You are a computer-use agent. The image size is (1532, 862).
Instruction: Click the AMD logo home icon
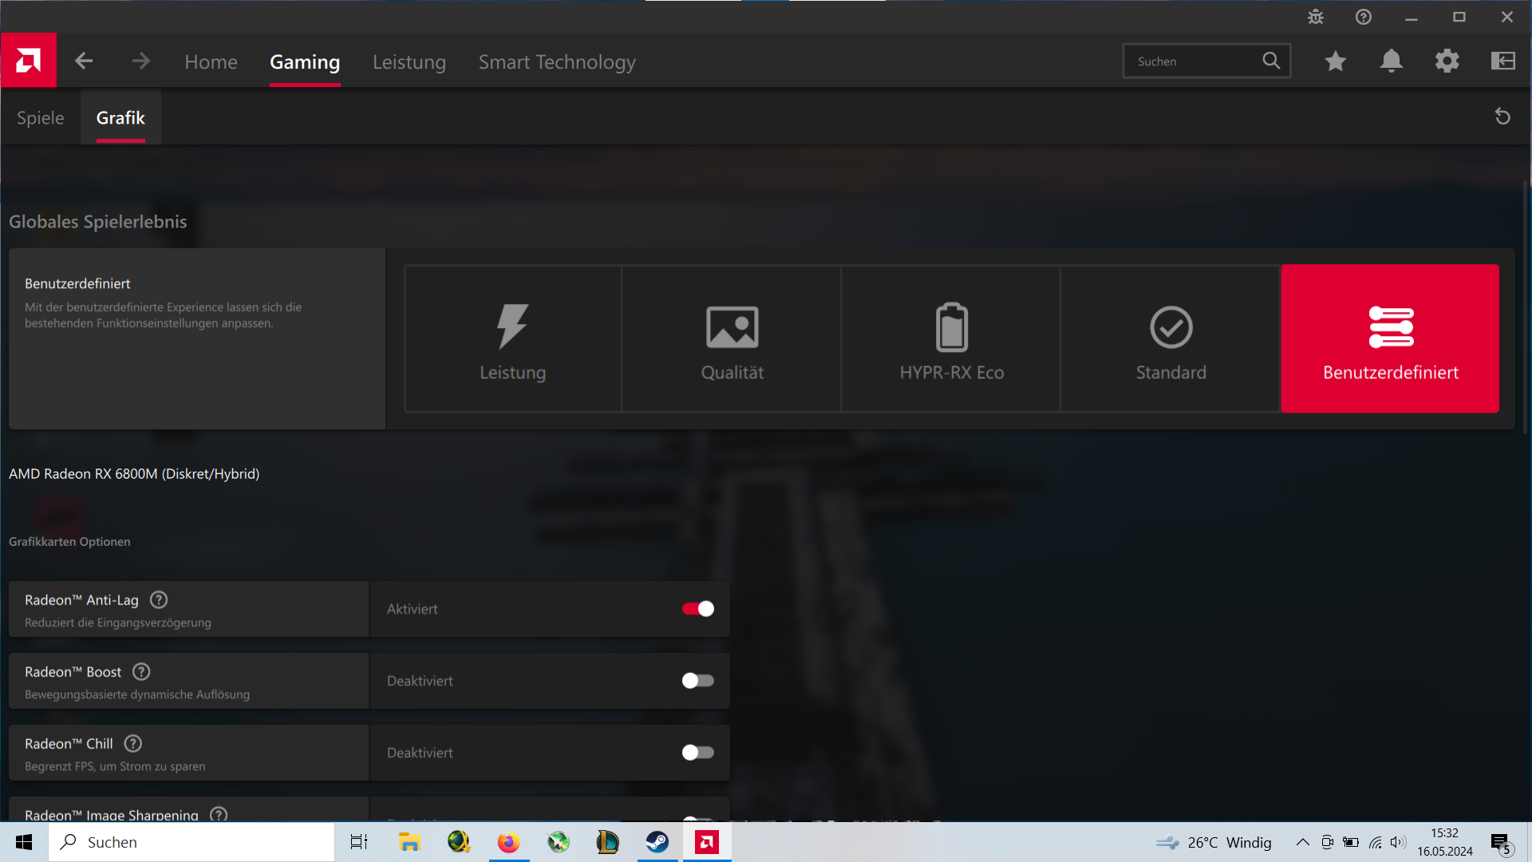pyautogui.click(x=29, y=61)
